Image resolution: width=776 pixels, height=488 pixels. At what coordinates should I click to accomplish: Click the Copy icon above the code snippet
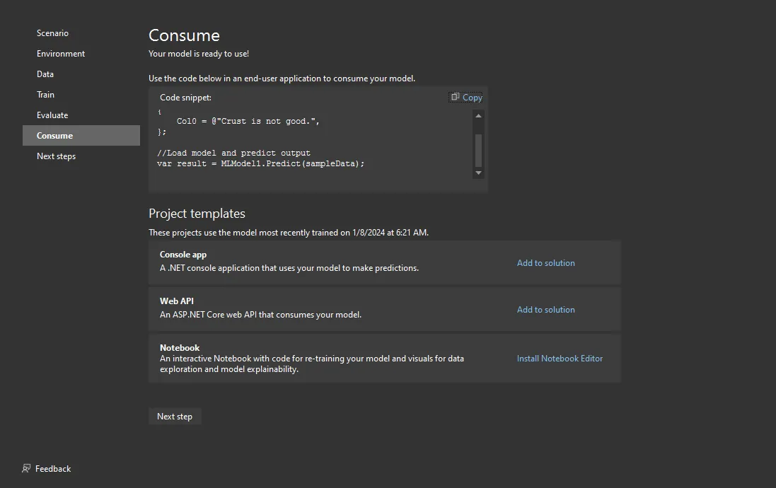(456, 97)
